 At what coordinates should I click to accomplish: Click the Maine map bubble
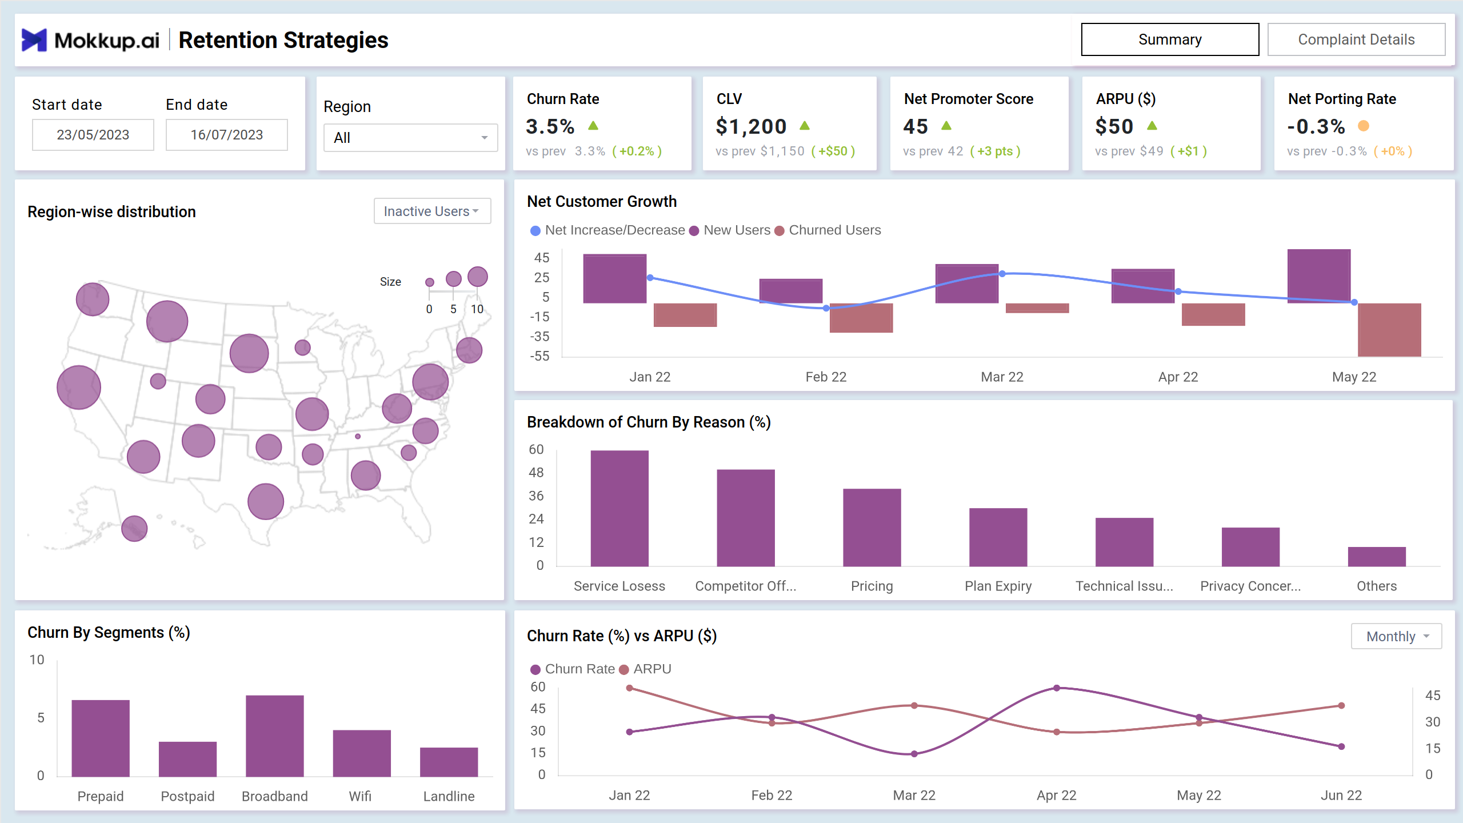click(469, 350)
